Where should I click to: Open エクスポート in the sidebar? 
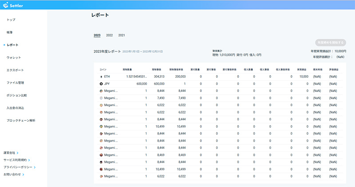click(15, 70)
